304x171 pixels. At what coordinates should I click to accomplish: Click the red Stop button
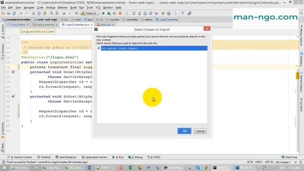pos(120,13)
